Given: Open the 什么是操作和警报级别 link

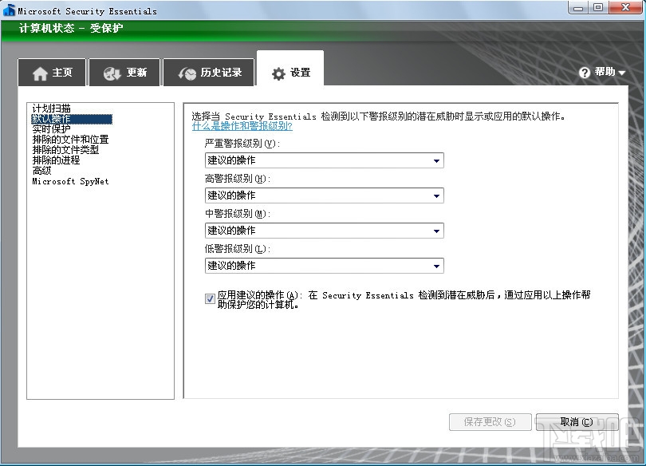Looking at the screenshot, I should point(243,126).
